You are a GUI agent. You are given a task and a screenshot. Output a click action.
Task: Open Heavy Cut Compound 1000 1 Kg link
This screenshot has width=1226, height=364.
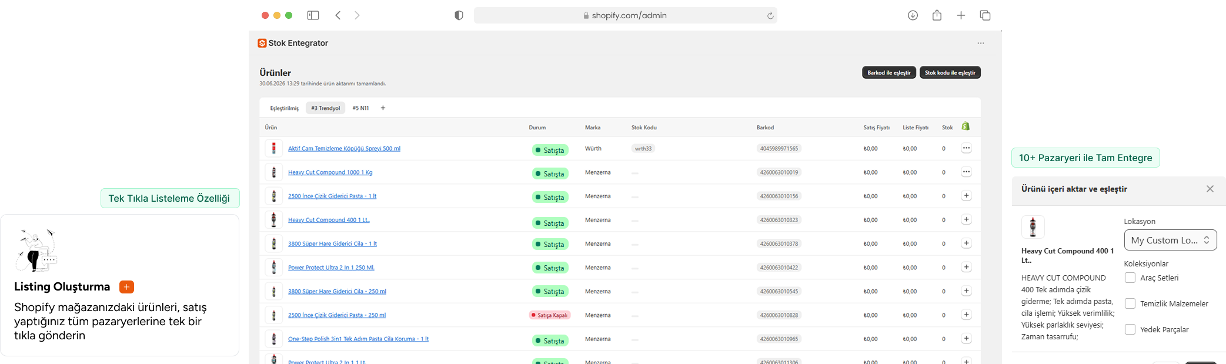click(330, 172)
